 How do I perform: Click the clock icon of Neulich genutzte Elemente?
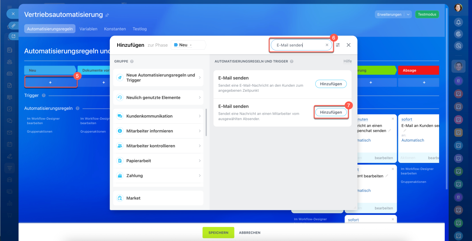point(120,98)
